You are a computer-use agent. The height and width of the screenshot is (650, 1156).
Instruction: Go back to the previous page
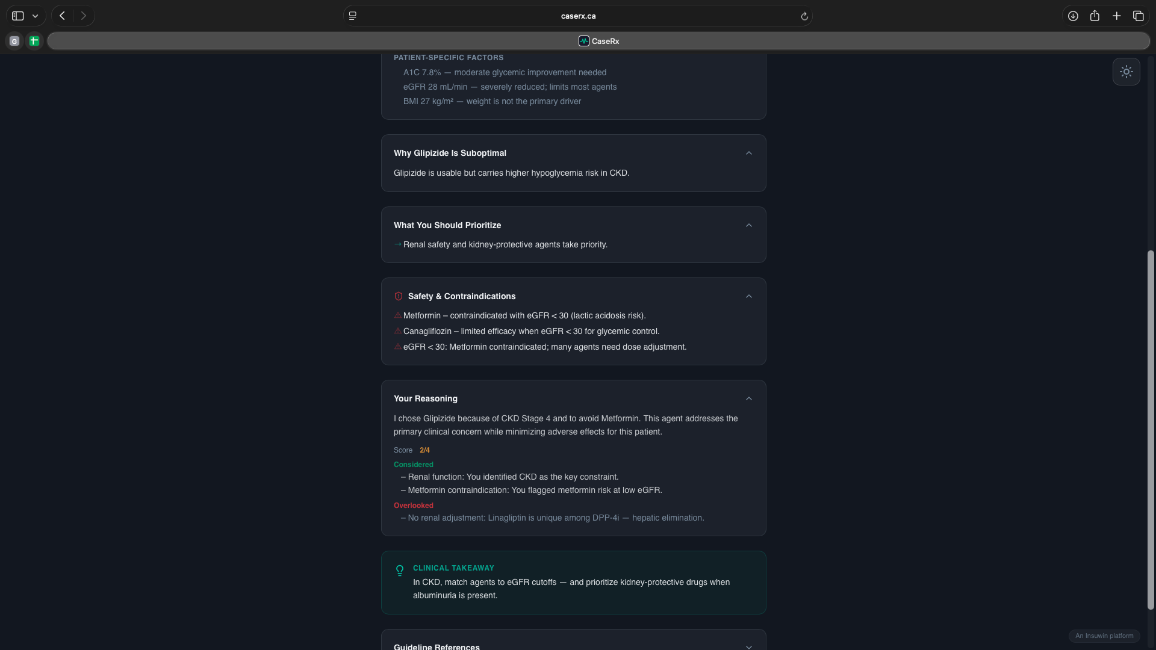(x=62, y=16)
